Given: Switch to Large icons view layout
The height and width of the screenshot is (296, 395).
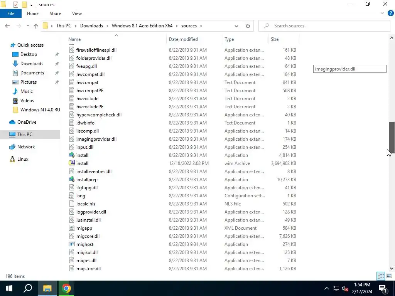Looking at the screenshot, I should pyautogui.click(x=389, y=276).
